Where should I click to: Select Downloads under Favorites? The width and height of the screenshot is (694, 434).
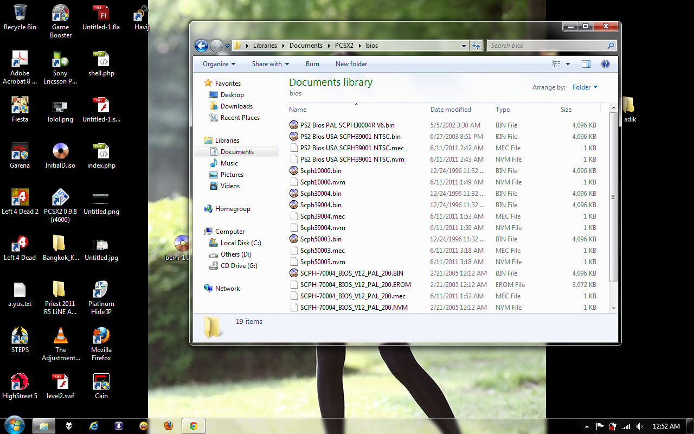click(x=236, y=106)
